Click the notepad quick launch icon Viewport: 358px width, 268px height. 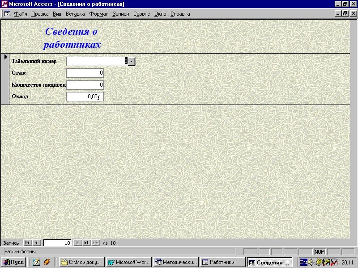click(37, 262)
